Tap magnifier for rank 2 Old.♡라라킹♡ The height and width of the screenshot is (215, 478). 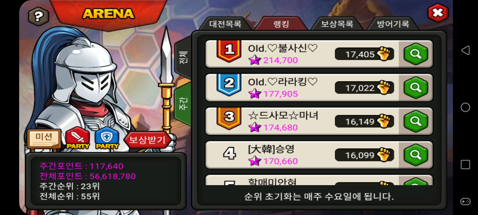coord(416,87)
